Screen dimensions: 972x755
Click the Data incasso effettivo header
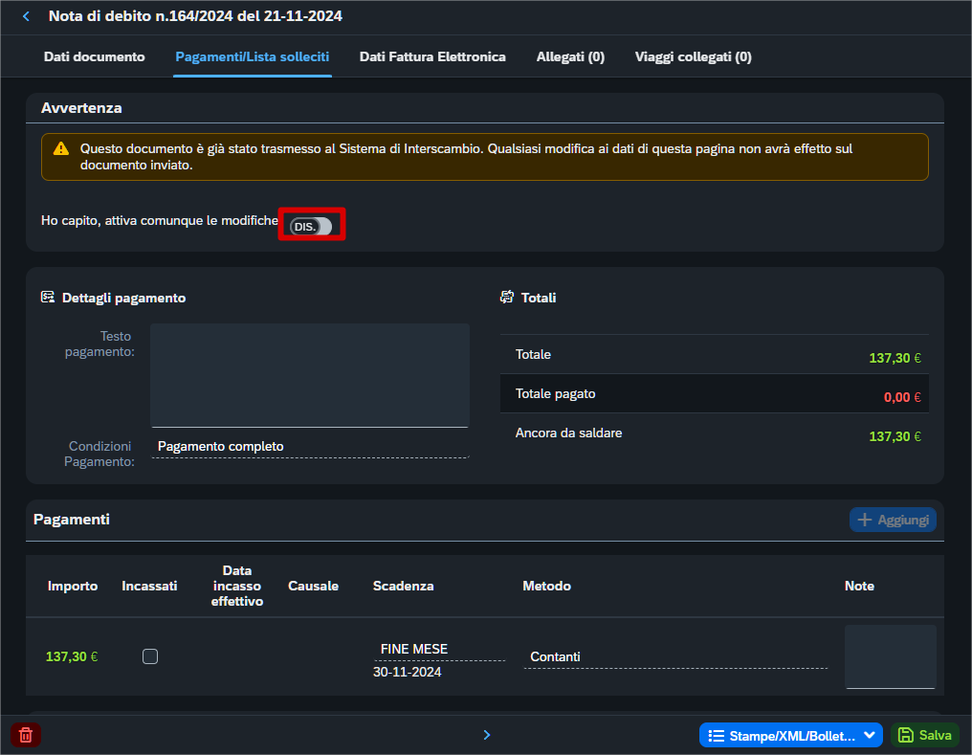pos(237,586)
